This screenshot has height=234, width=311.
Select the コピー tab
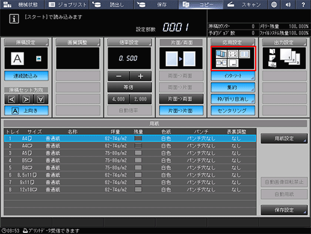200,5
